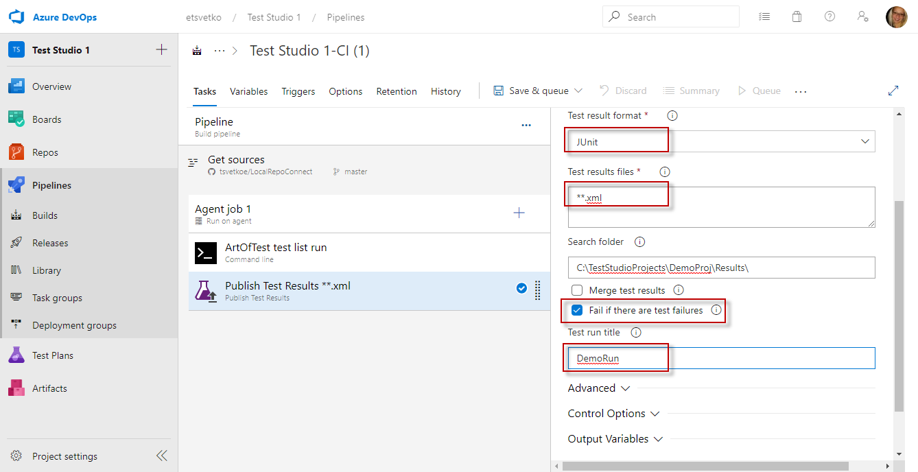Click the Repos icon in the sidebar

[16, 152]
